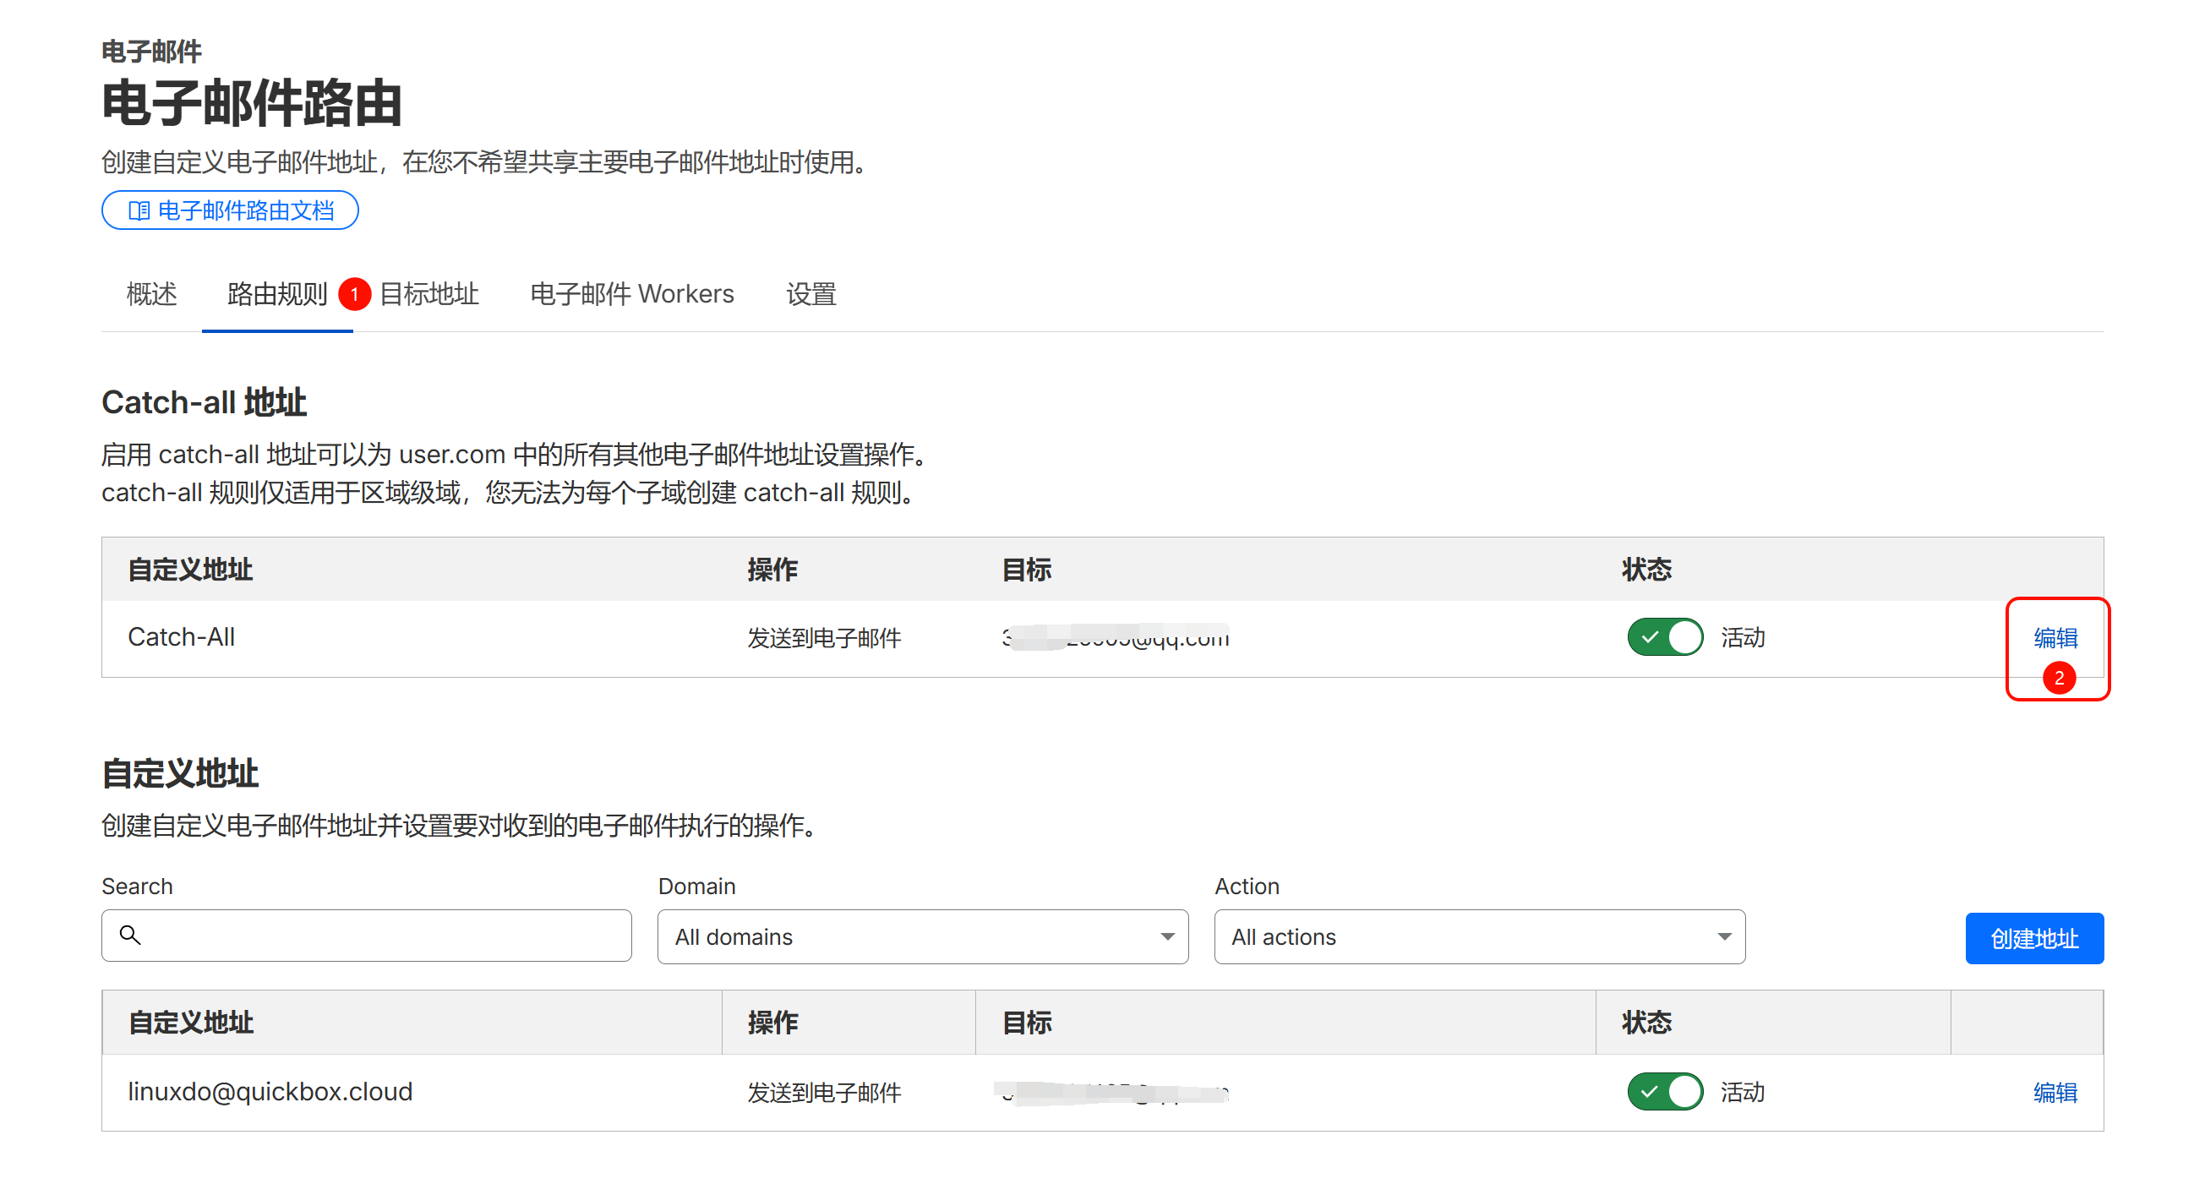
Task: Go to 电子邮件 Workers tab
Action: click(632, 294)
